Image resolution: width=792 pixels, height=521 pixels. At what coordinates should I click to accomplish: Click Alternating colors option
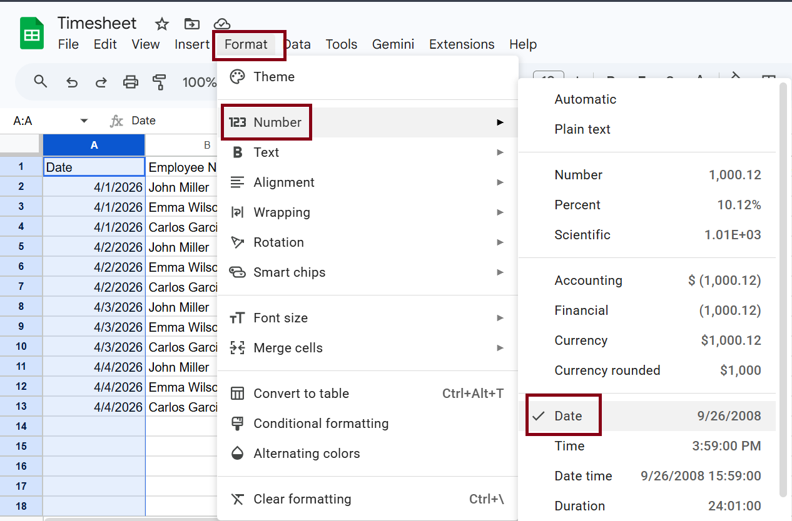tap(307, 454)
